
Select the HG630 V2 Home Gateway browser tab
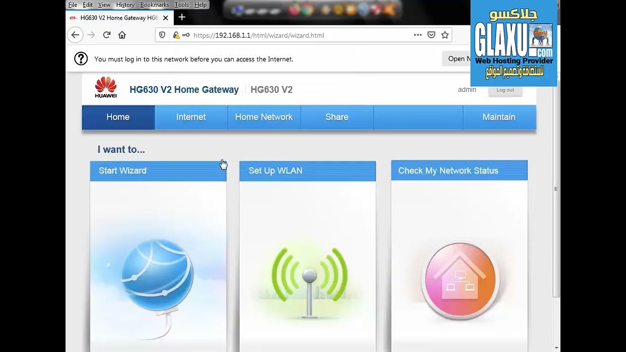(x=119, y=18)
